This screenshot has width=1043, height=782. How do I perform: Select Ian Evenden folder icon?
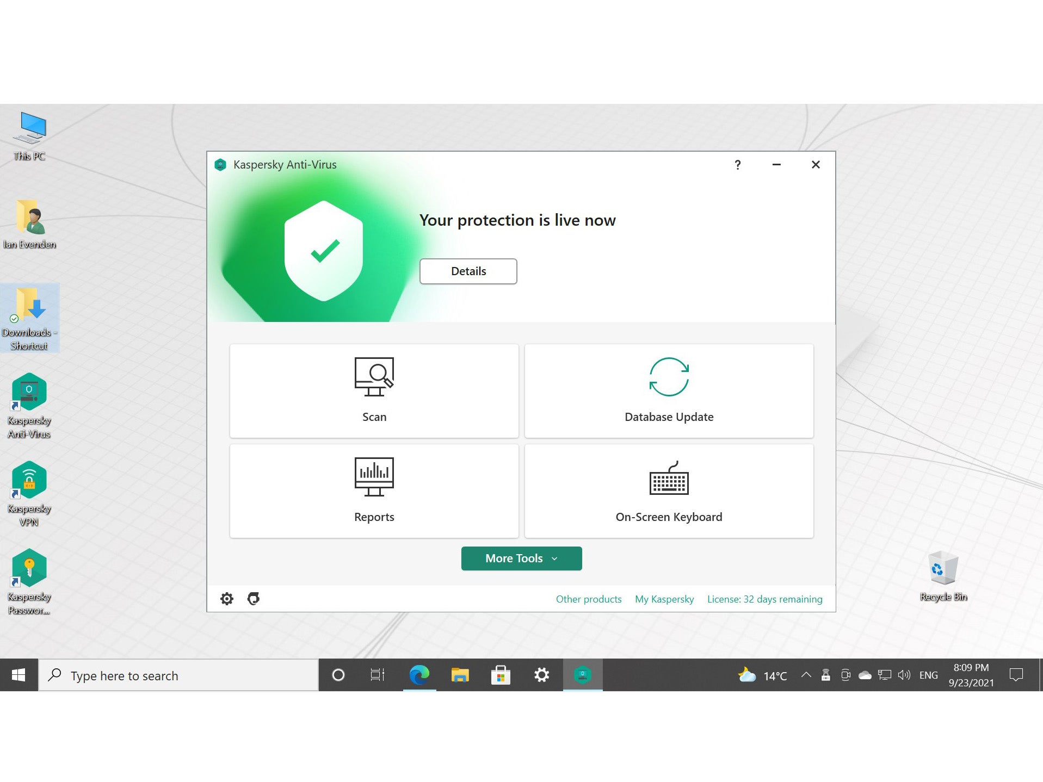29,224
